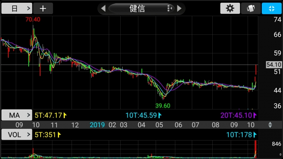Open the 日 period selector
Screen dimensions: 283x159
pyautogui.click(x=17, y=8)
